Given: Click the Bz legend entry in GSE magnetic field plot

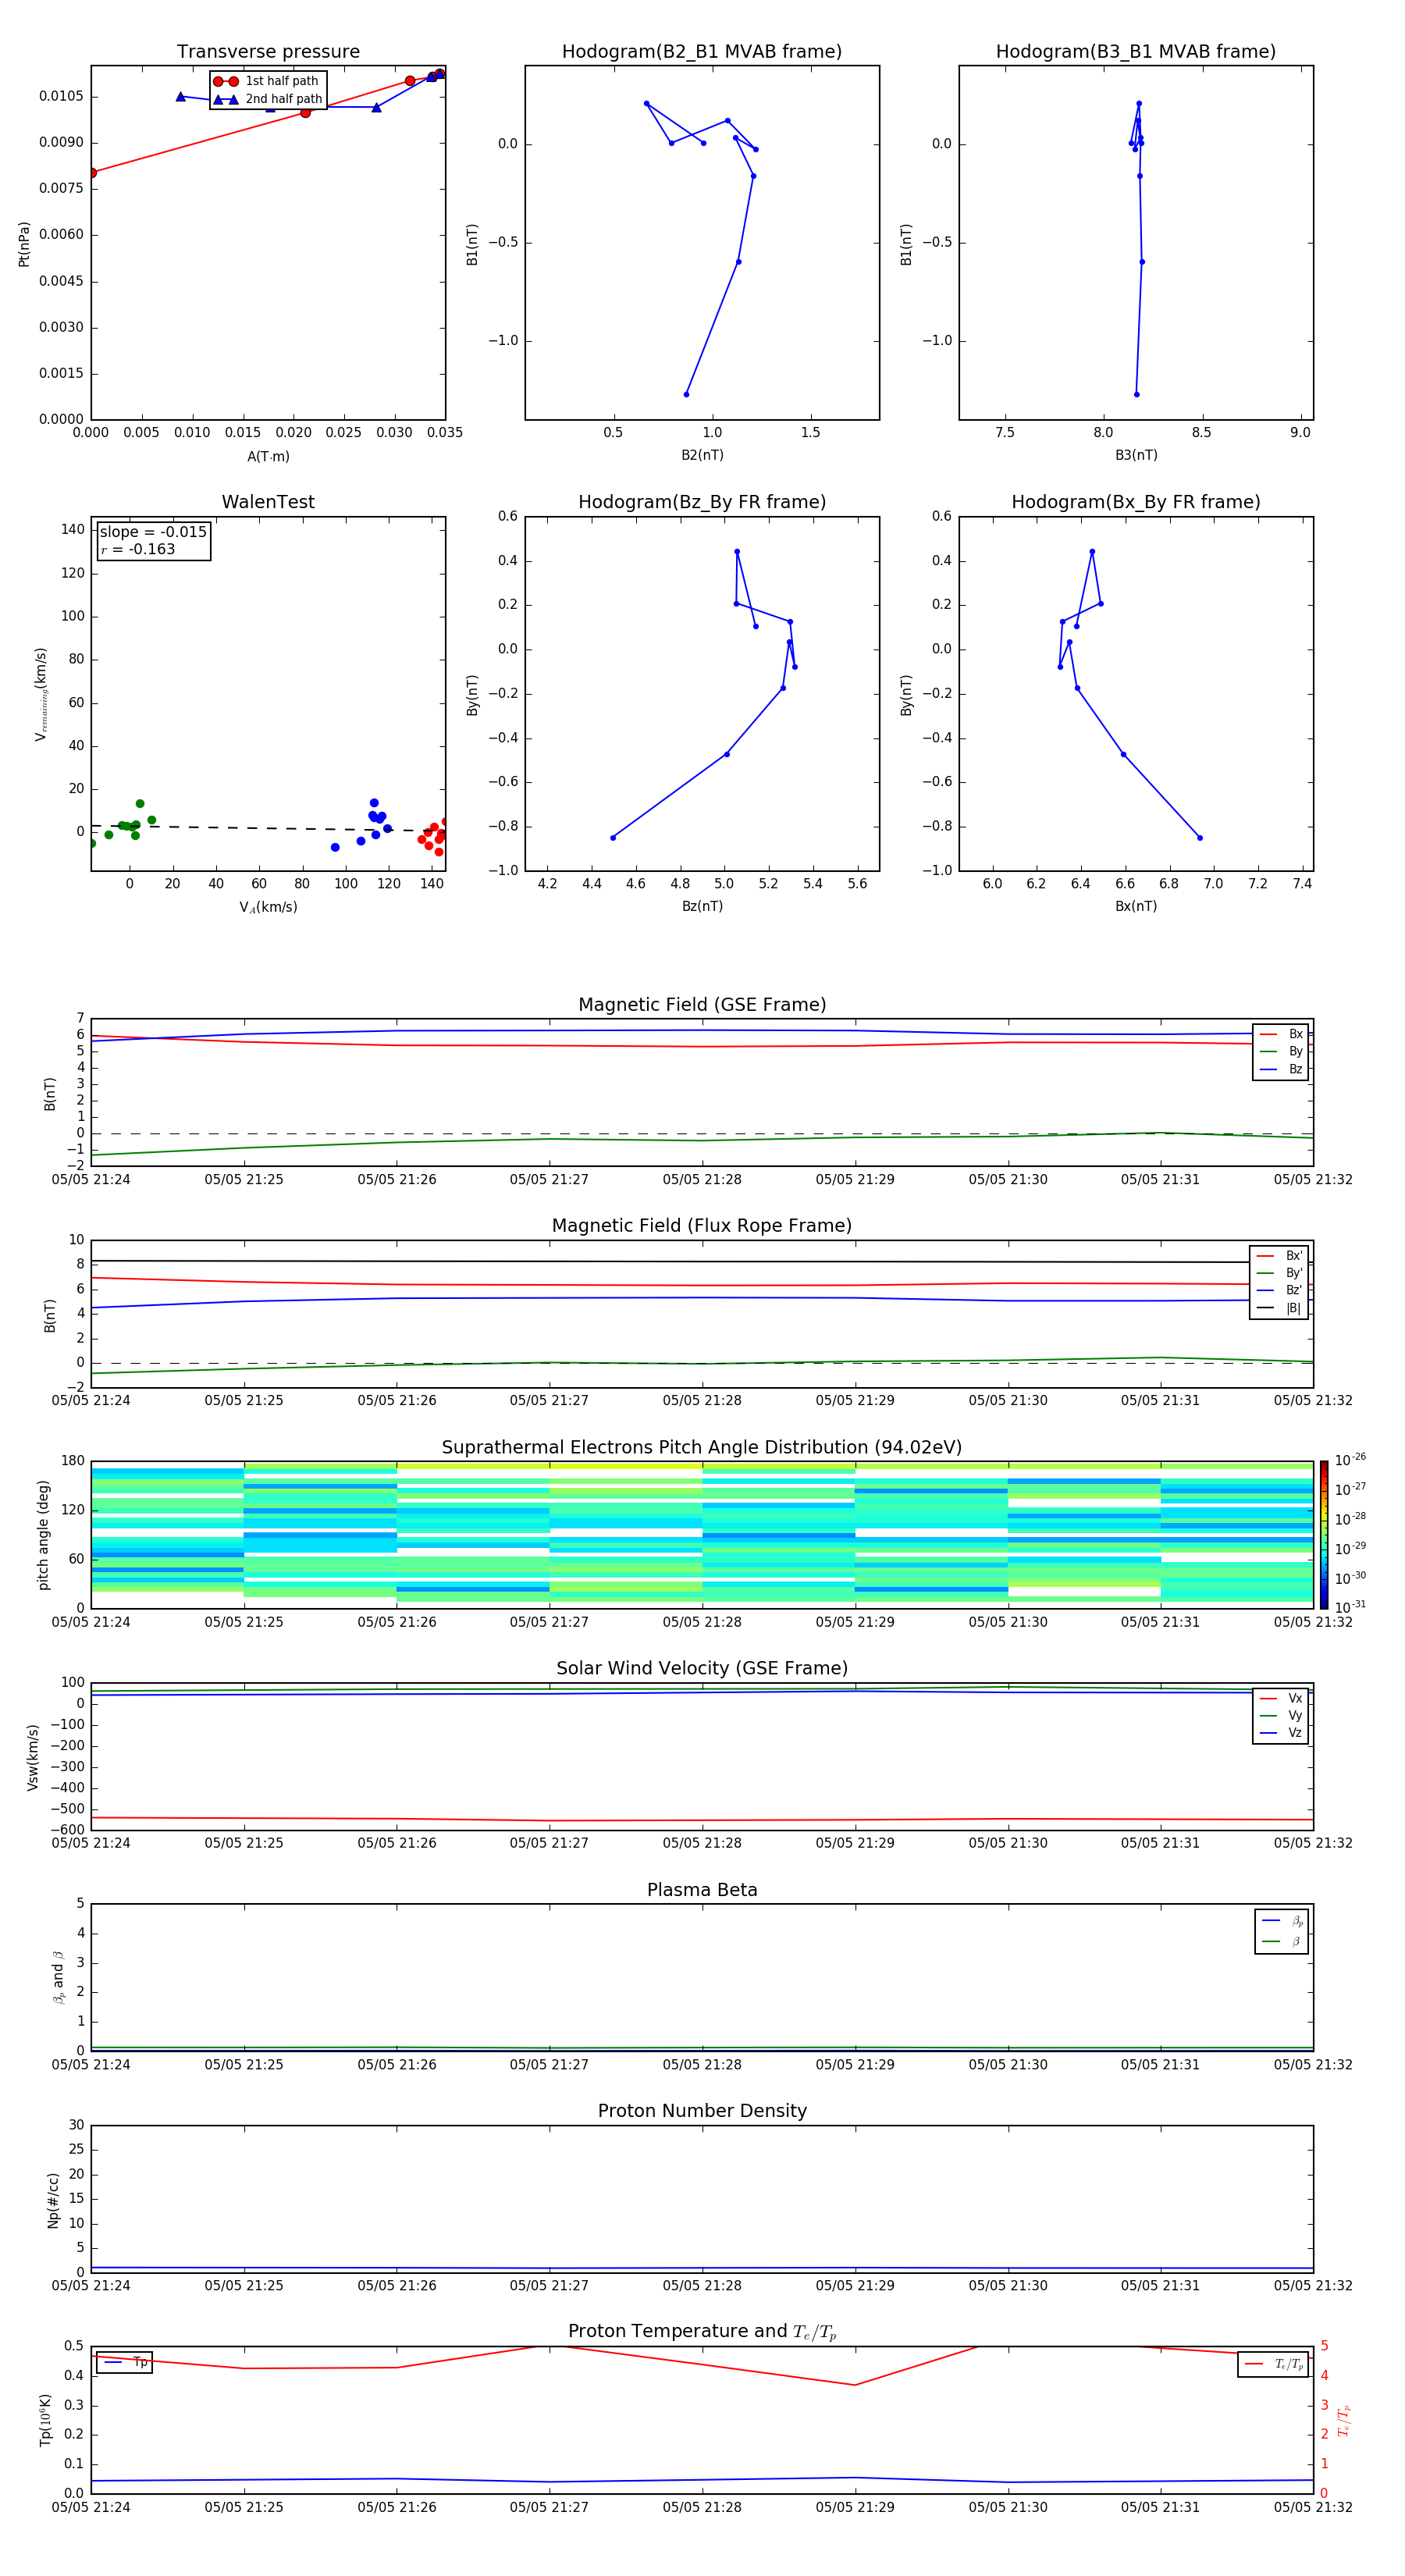Looking at the screenshot, I should click(x=1281, y=1069).
